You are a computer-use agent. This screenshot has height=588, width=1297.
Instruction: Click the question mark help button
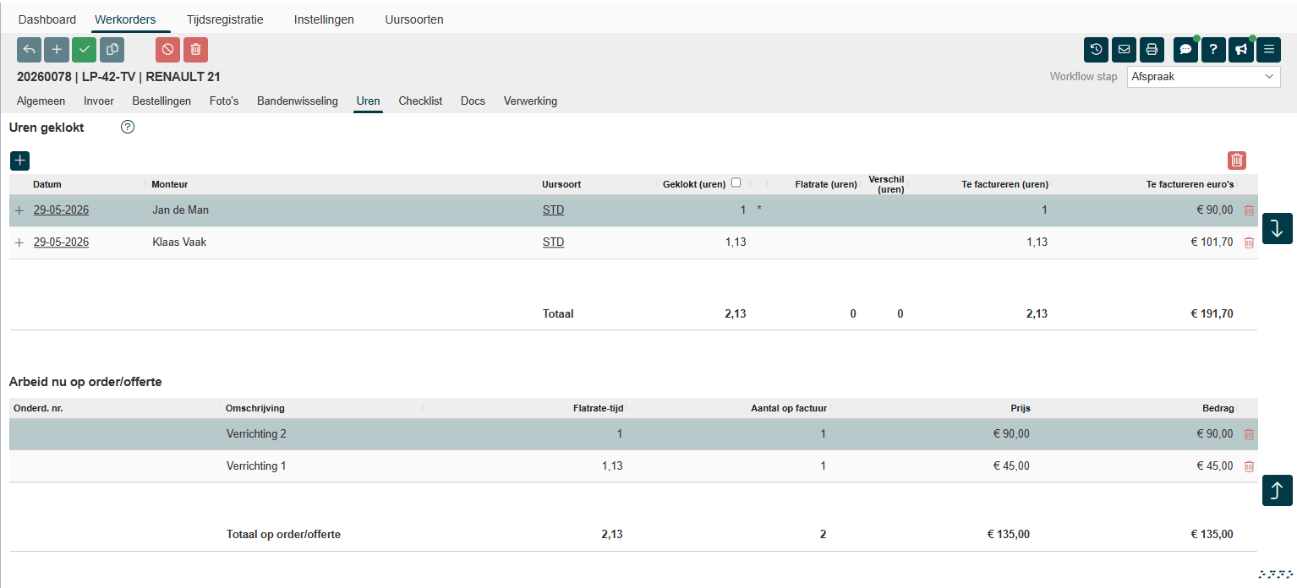(x=1213, y=50)
